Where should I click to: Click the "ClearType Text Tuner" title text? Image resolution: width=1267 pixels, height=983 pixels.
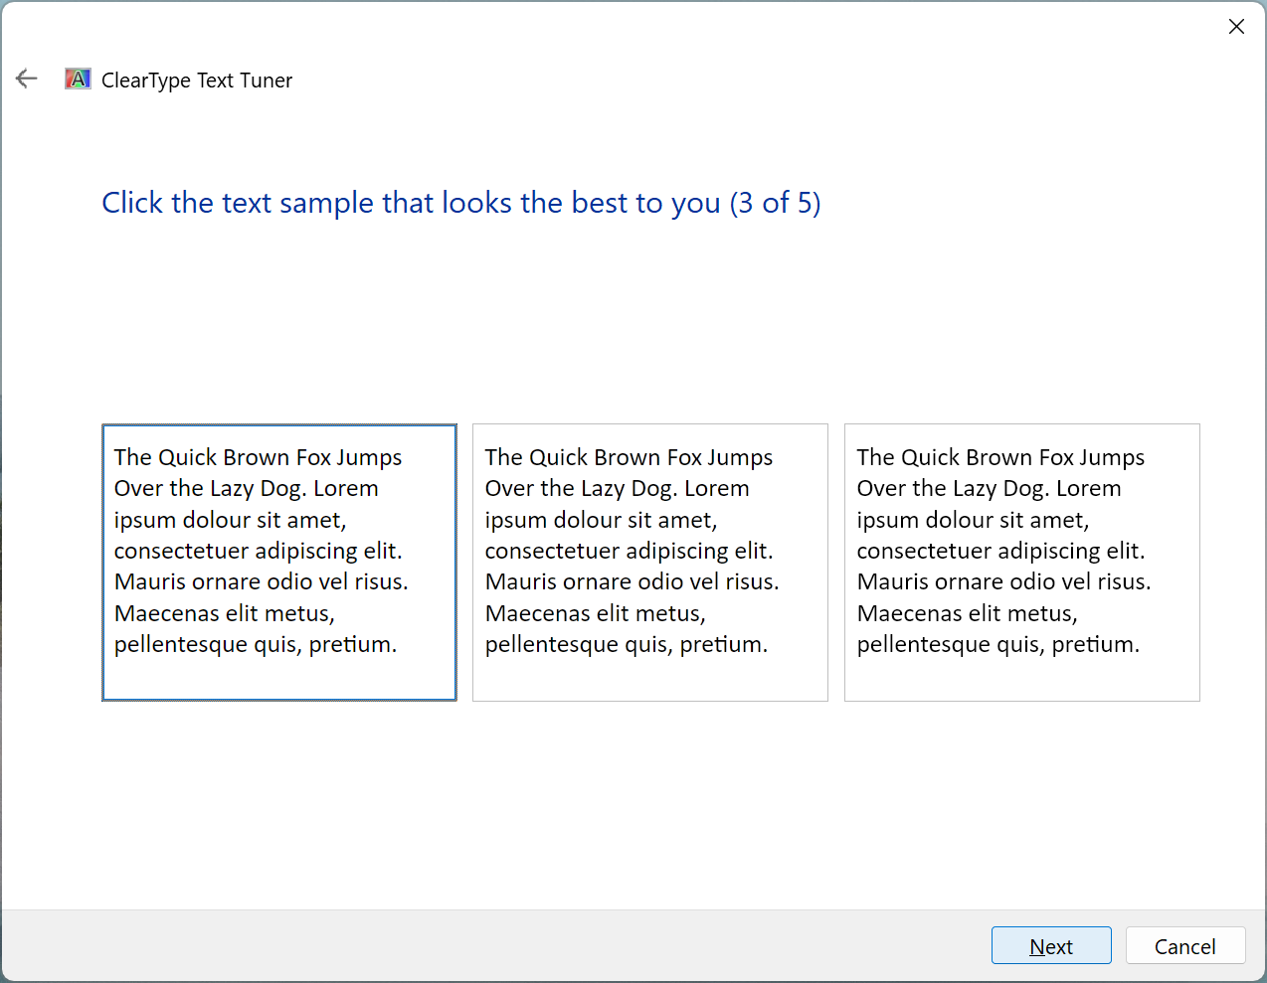coord(197,81)
